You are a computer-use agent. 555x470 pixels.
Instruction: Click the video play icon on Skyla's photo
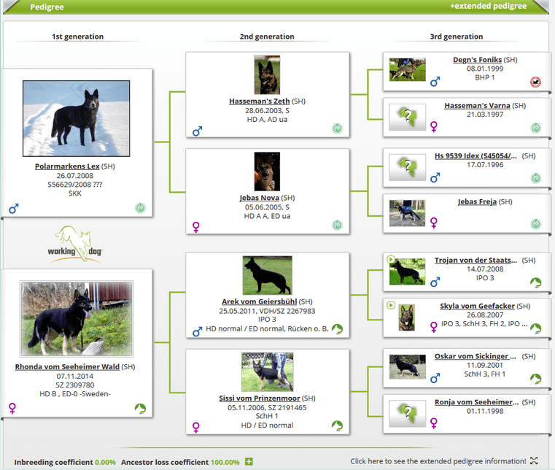[392, 304]
